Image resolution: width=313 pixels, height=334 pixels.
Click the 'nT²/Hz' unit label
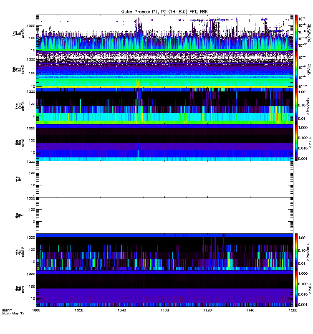(310, 69)
